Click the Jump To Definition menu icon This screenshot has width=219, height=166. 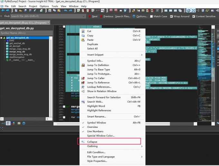click(x=83, y=65)
